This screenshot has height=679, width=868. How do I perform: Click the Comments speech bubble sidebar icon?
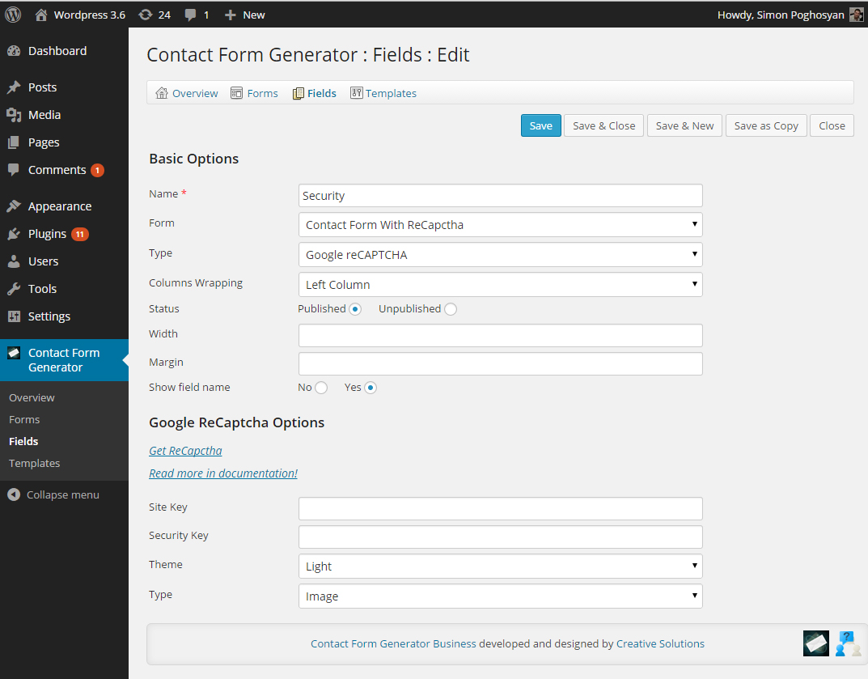(x=14, y=169)
